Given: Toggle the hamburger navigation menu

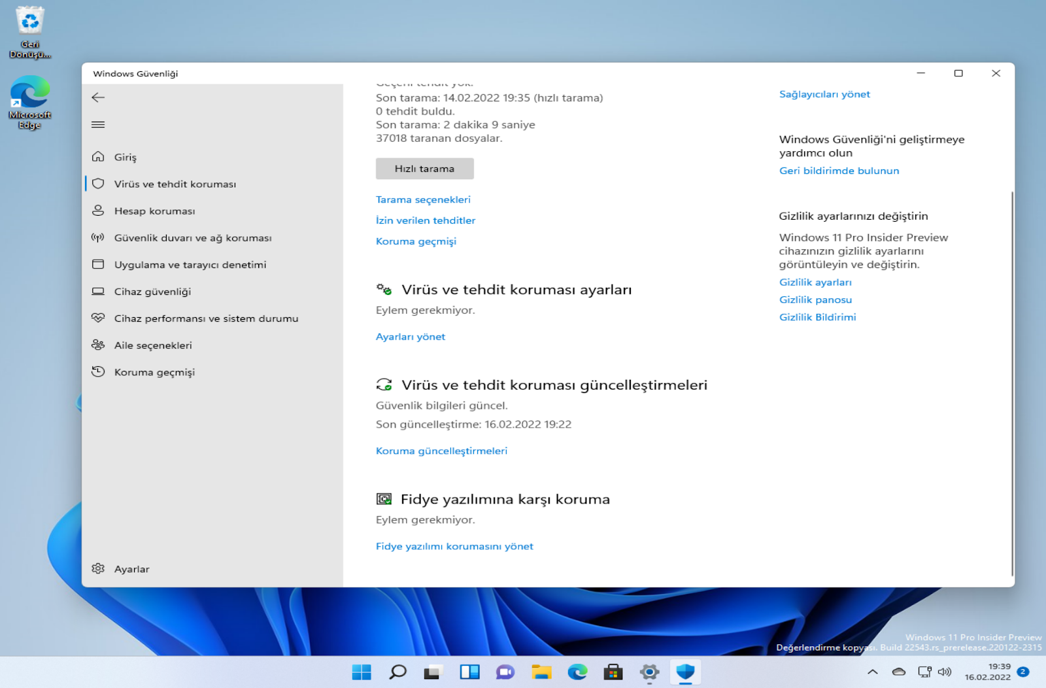Looking at the screenshot, I should pyautogui.click(x=98, y=124).
